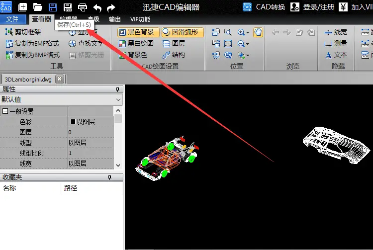Toggle 黑白绘图 mode
The height and width of the screenshot is (250, 373).
136,43
